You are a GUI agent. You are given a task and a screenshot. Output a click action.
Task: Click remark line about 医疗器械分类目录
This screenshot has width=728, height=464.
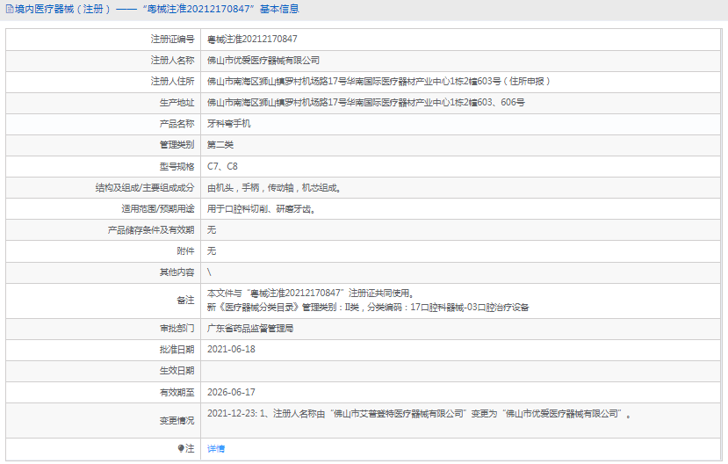click(x=368, y=308)
